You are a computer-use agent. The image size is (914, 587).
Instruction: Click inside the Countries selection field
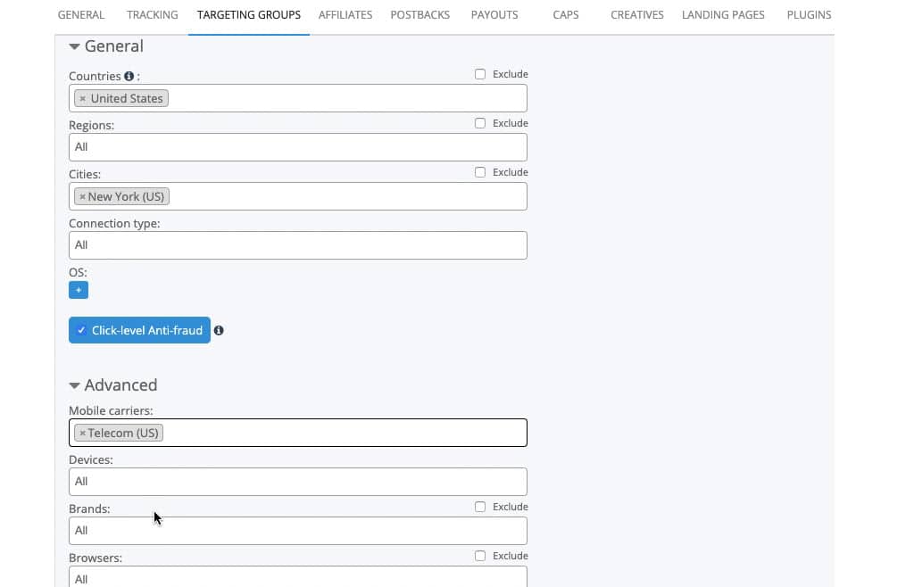[x=298, y=98]
